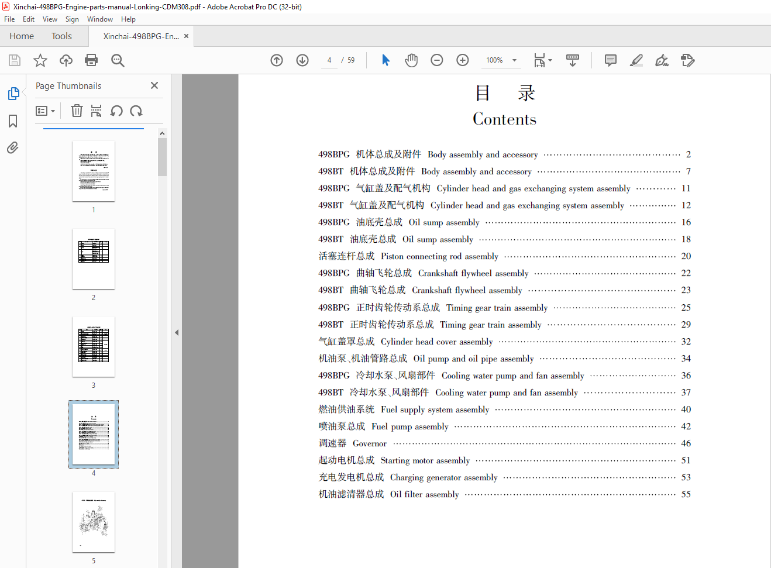Open the Attachments paperclip panel
771x568 pixels.
(x=13, y=147)
